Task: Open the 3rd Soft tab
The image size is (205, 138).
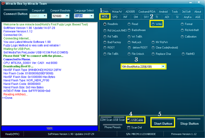Action: pos(186,12)
